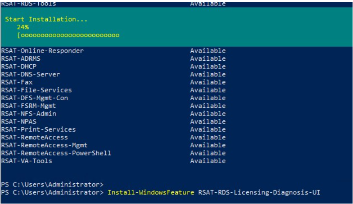Click the installation progress bar
The image size is (353, 204).
point(68,35)
